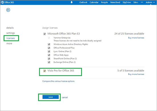Toggle Office Professional Plus checkbox
Image resolution: width=157 pixels, height=111 pixels.
coord(49,48)
